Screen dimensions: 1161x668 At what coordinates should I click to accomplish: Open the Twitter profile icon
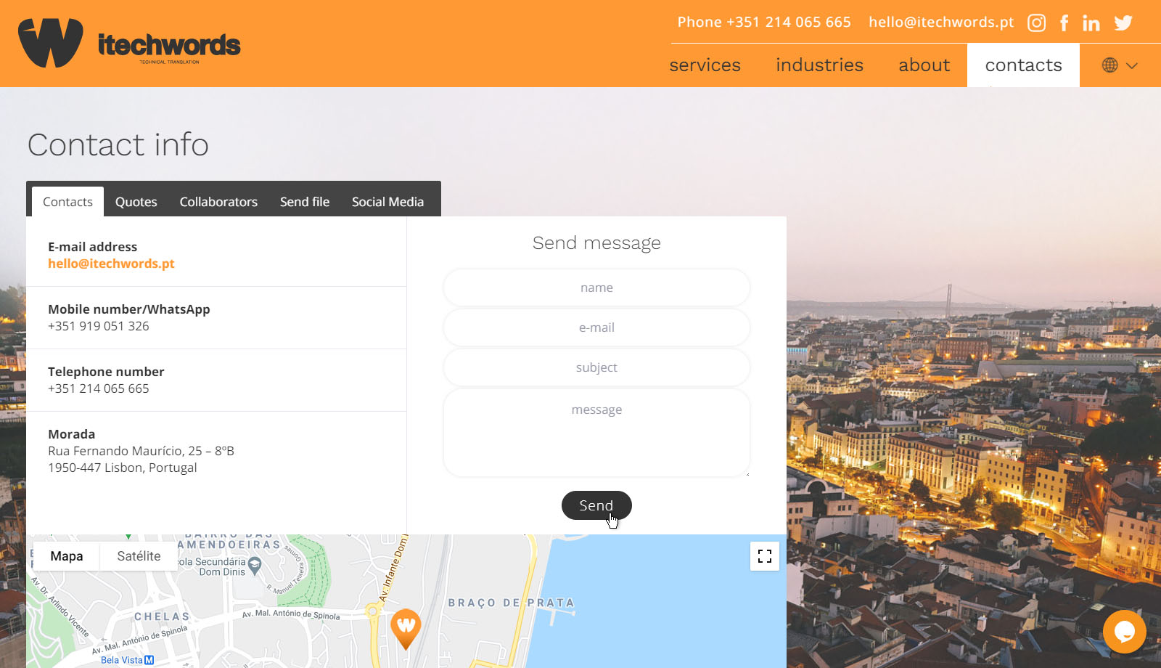click(x=1123, y=23)
